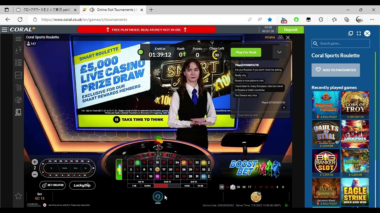380x213 pixels.
Task: Close the right side games panel
Action: [367, 33]
